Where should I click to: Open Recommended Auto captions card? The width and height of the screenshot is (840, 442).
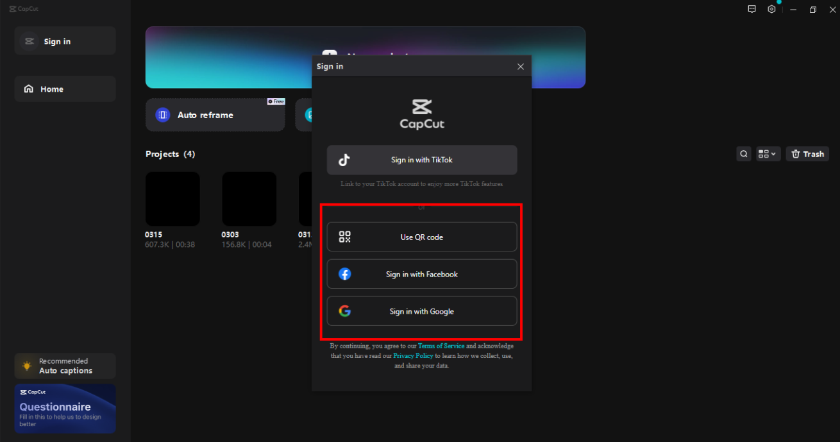pyautogui.click(x=65, y=366)
